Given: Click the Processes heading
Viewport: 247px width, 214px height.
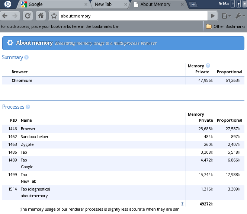Looking at the screenshot, I should (13, 107).
